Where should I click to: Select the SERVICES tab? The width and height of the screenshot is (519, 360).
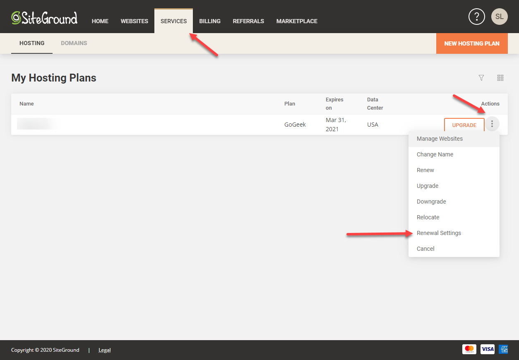click(174, 21)
